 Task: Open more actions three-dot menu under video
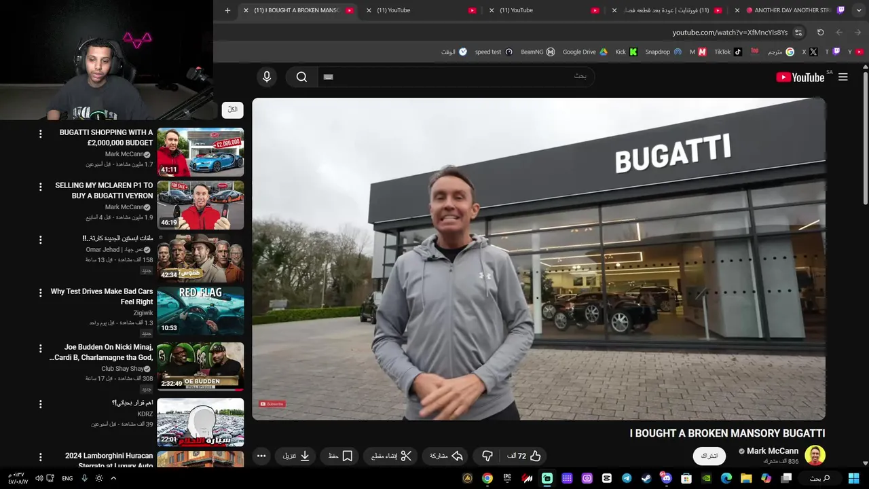click(261, 456)
